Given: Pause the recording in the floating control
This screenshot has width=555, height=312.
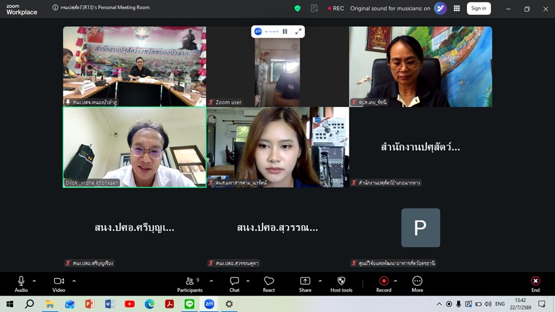Looking at the screenshot, I should click(x=285, y=31).
